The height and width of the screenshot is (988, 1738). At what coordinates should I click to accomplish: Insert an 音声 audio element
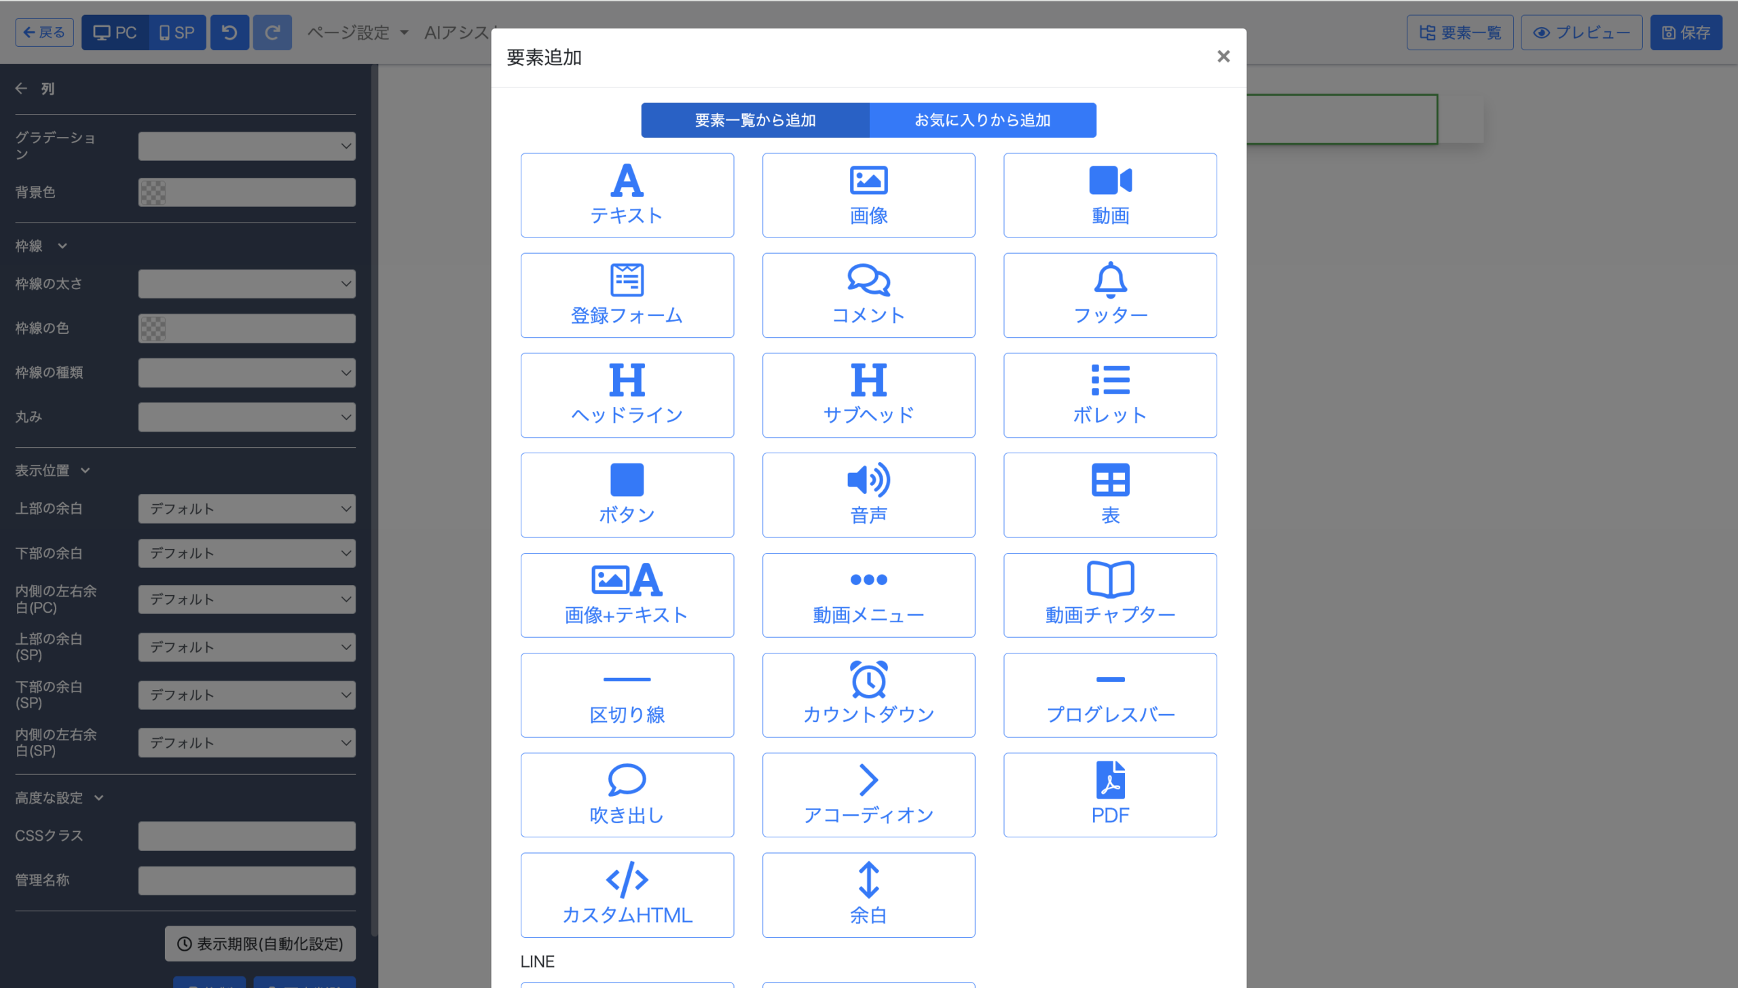868,495
